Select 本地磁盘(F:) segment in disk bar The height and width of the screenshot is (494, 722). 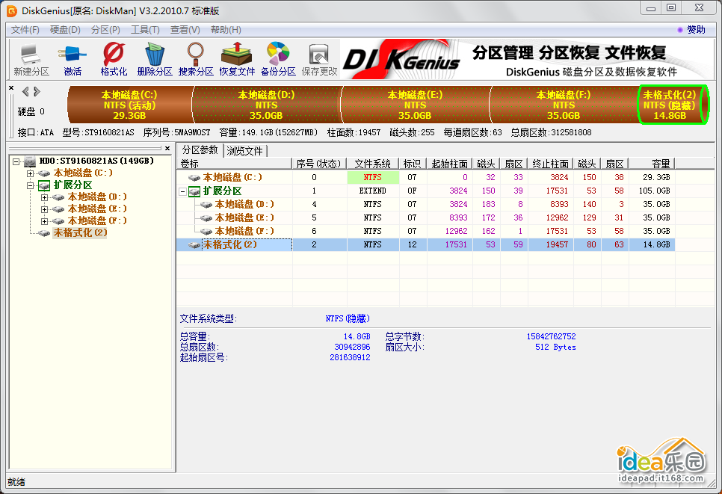point(564,105)
